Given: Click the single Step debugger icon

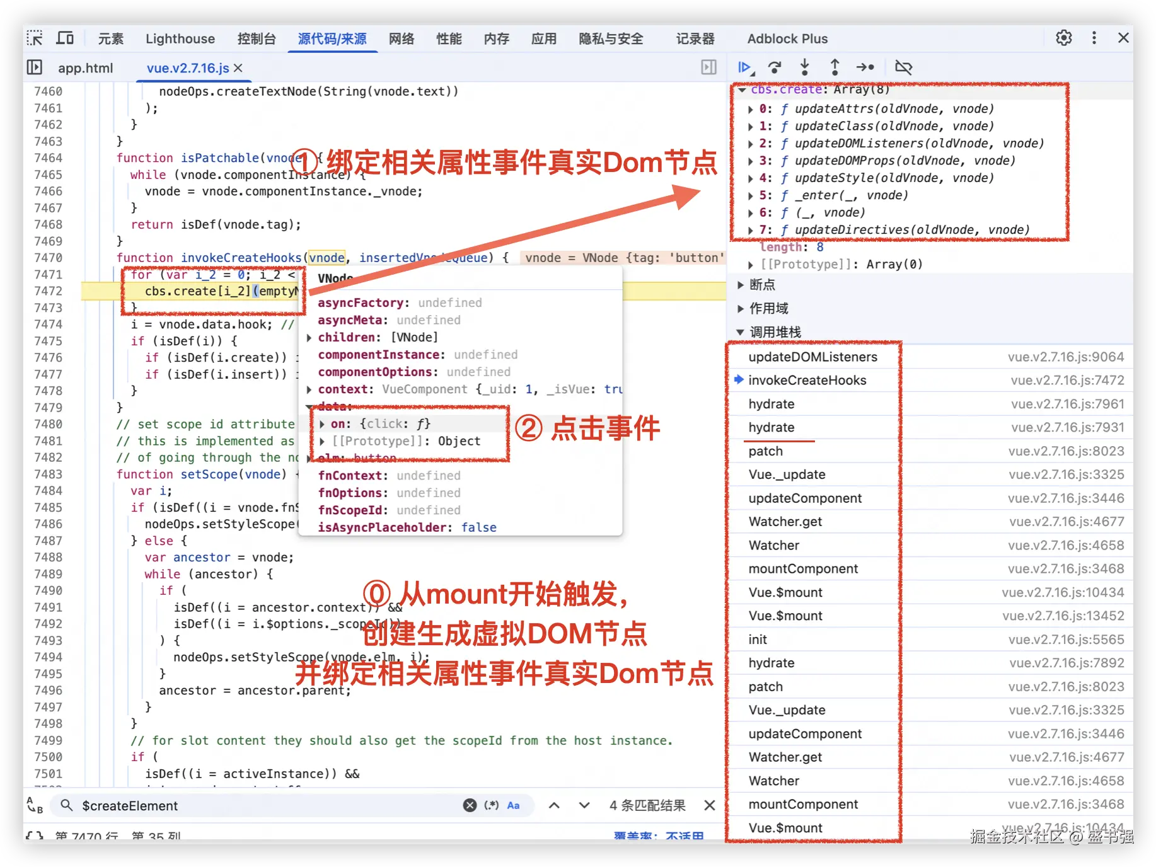Looking at the screenshot, I should [x=865, y=67].
